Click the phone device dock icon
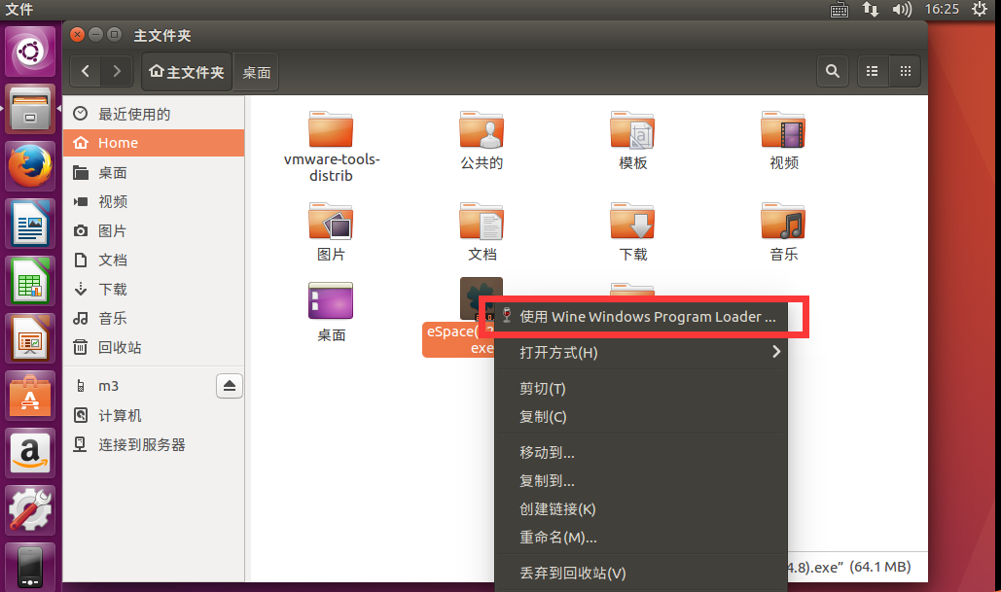This screenshot has height=592, width=1001. (x=30, y=567)
